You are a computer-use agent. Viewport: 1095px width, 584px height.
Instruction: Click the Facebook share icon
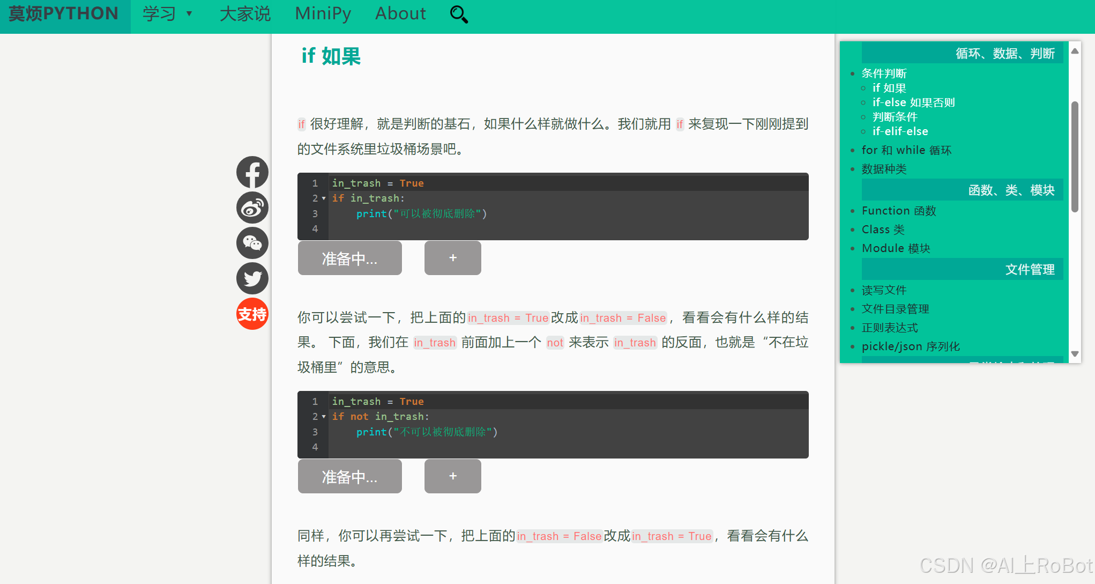[252, 172]
